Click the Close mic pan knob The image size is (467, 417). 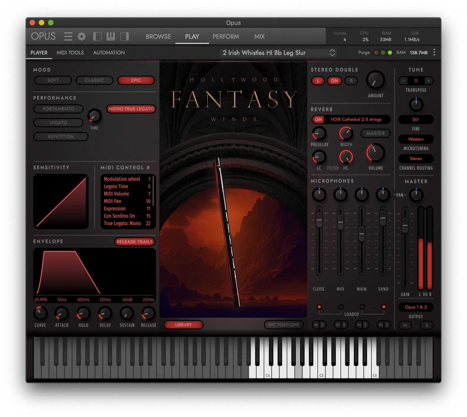(319, 194)
